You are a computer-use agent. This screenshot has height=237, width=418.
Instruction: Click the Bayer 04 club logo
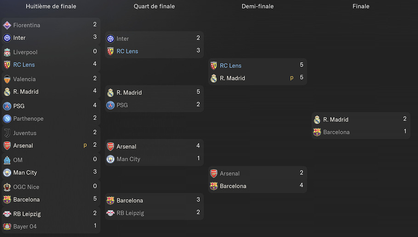7,226
